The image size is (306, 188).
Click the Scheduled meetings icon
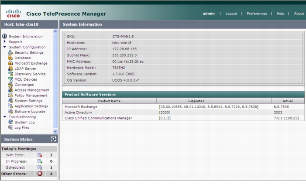click(x=40, y=167)
